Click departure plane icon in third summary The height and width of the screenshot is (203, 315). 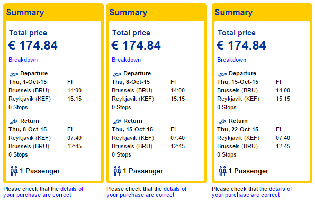click(x=222, y=74)
